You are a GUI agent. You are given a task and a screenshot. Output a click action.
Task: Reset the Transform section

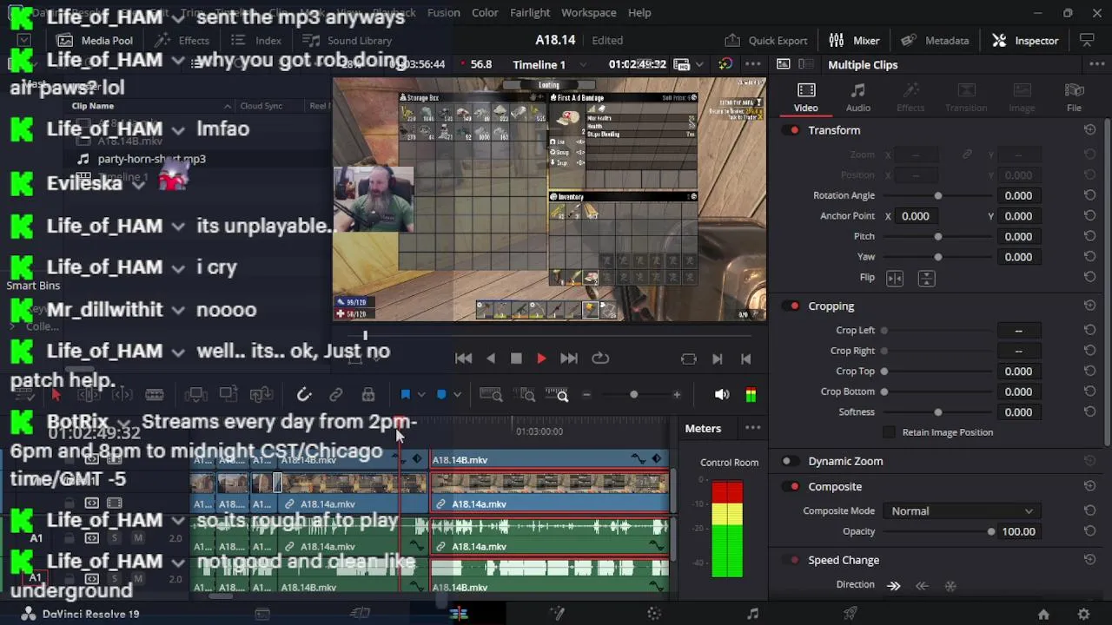pos(1089,130)
